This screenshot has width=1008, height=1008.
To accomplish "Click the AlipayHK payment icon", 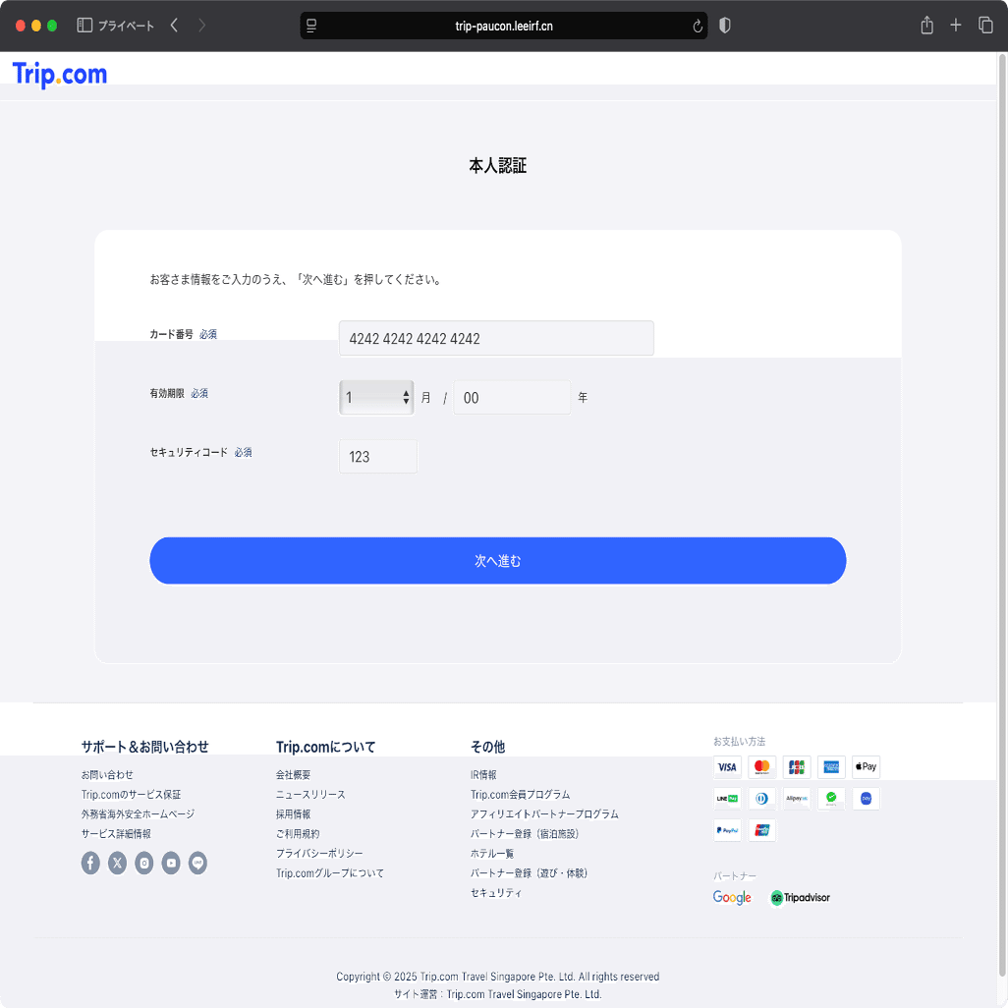I will click(797, 799).
